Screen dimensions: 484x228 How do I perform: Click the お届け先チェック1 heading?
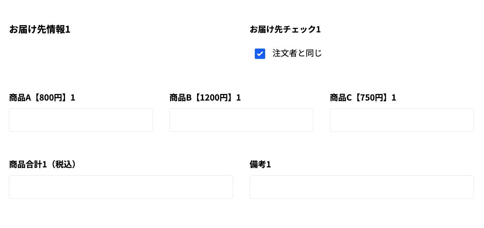click(x=285, y=30)
